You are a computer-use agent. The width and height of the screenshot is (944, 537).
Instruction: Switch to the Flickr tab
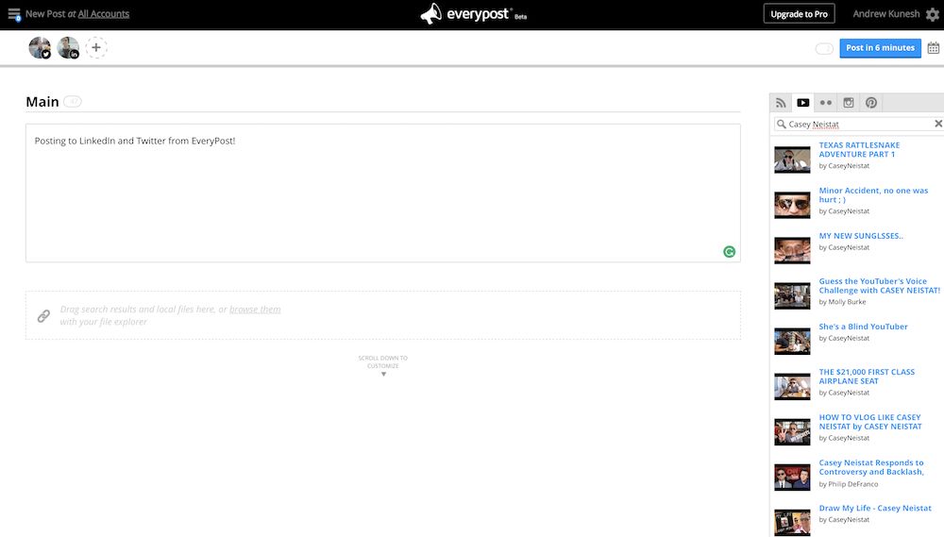(x=826, y=103)
